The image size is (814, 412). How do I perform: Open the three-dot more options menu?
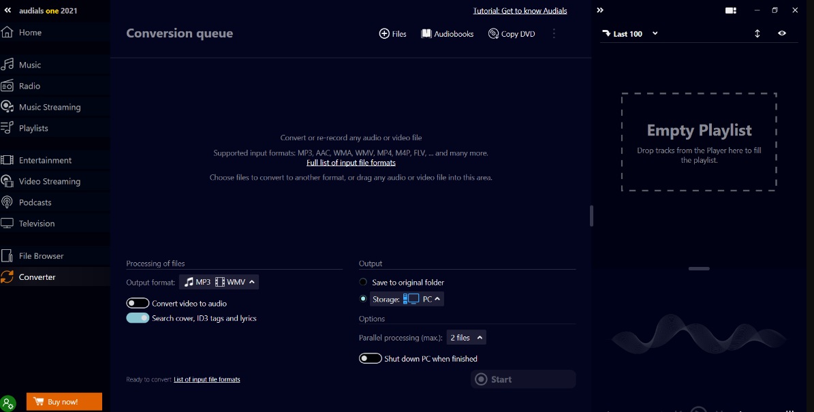[554, 33]
